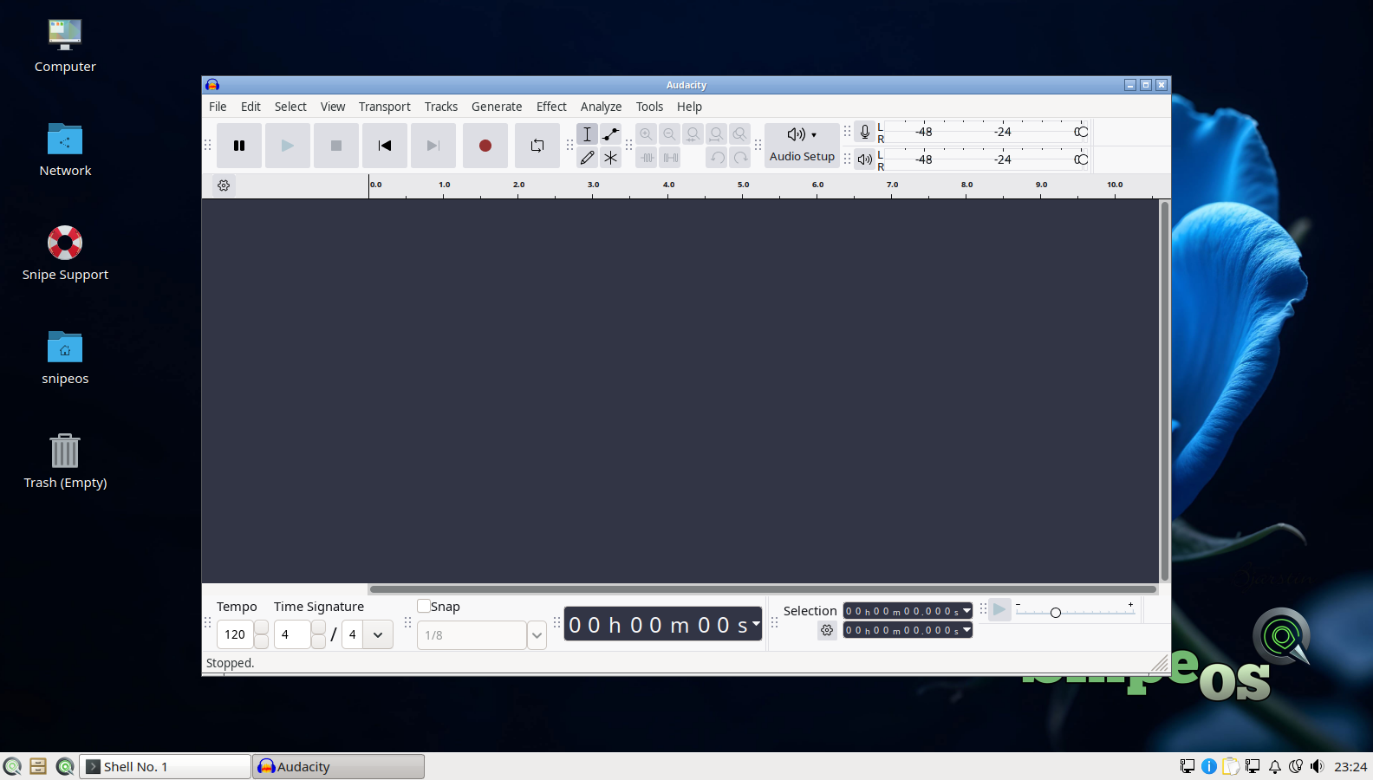The image size is (1373, 780).
Task: Open the Transport menu
Action: (x=385, y=107)
